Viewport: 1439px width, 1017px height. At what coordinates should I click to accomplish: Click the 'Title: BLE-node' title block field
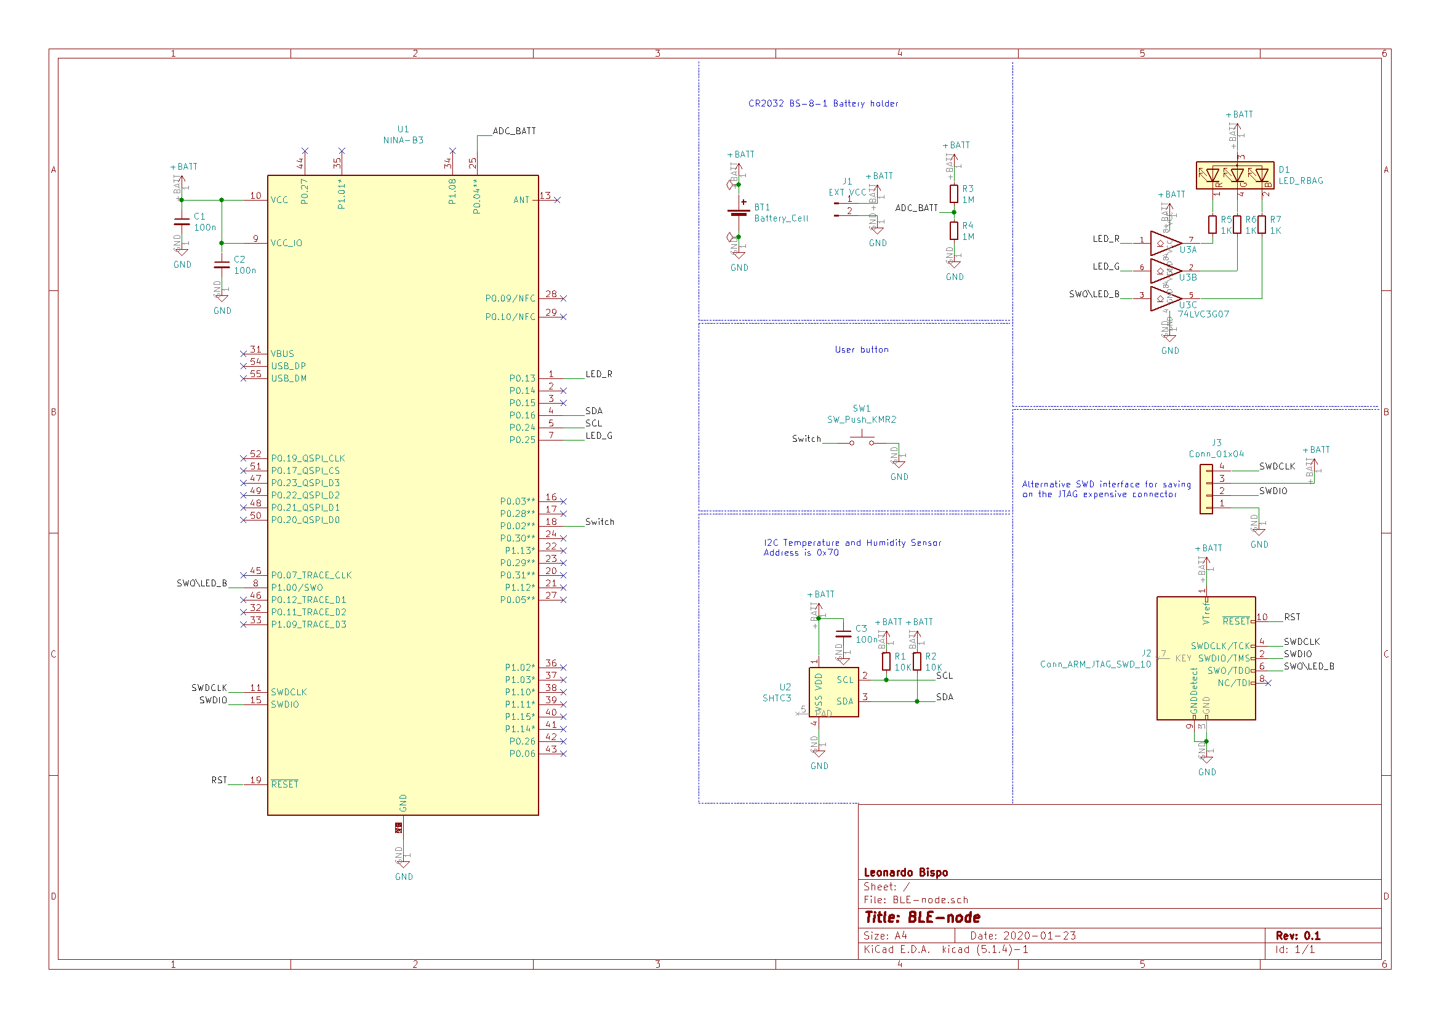click(922, 917)
